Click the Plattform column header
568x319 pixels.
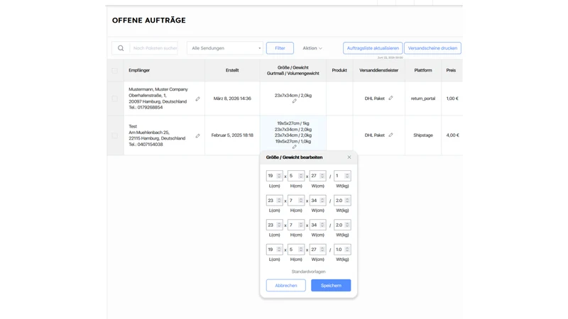click(423, 70)
